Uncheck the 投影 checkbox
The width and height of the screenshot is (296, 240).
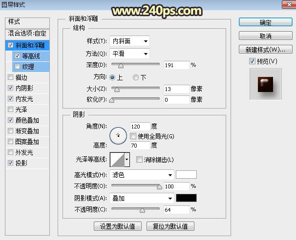point(11,163)
